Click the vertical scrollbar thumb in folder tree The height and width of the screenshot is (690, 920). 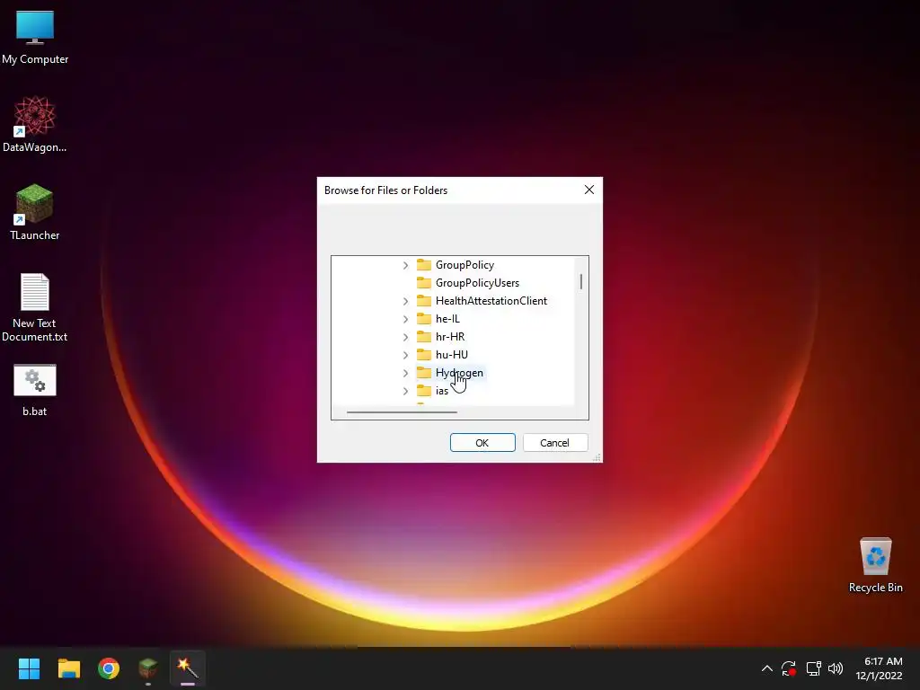pyautogui.click(x=581, y=281)
